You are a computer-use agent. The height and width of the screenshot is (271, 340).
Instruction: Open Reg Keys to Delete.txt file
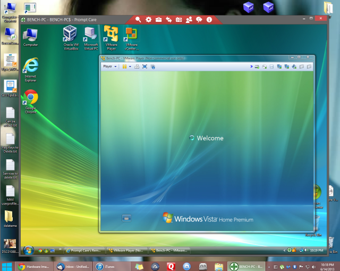click(10, 143)
